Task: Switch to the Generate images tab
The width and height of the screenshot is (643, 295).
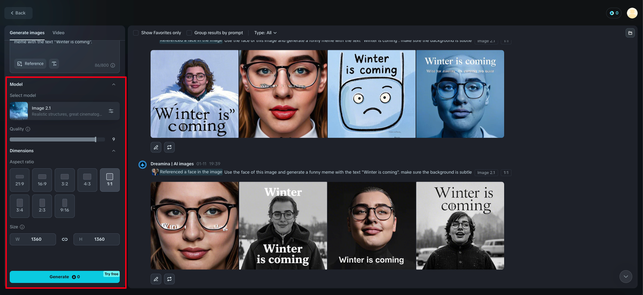Action: 27,33
